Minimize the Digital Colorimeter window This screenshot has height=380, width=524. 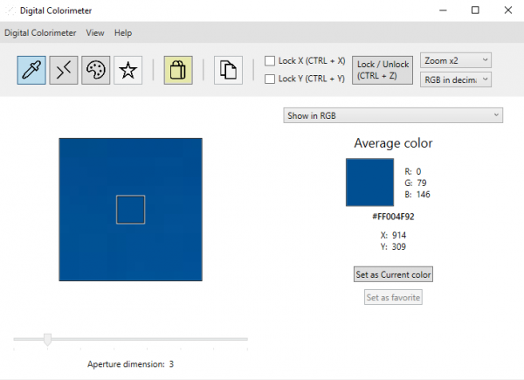pos(443,10)
